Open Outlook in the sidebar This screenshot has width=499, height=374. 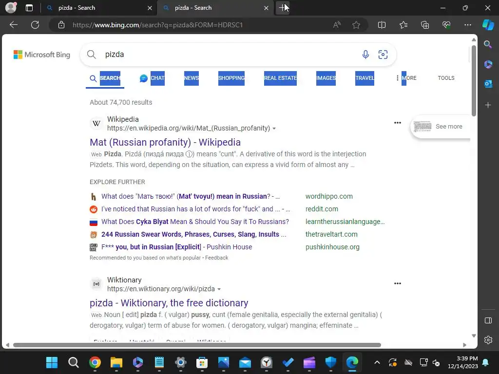point(488,84)
